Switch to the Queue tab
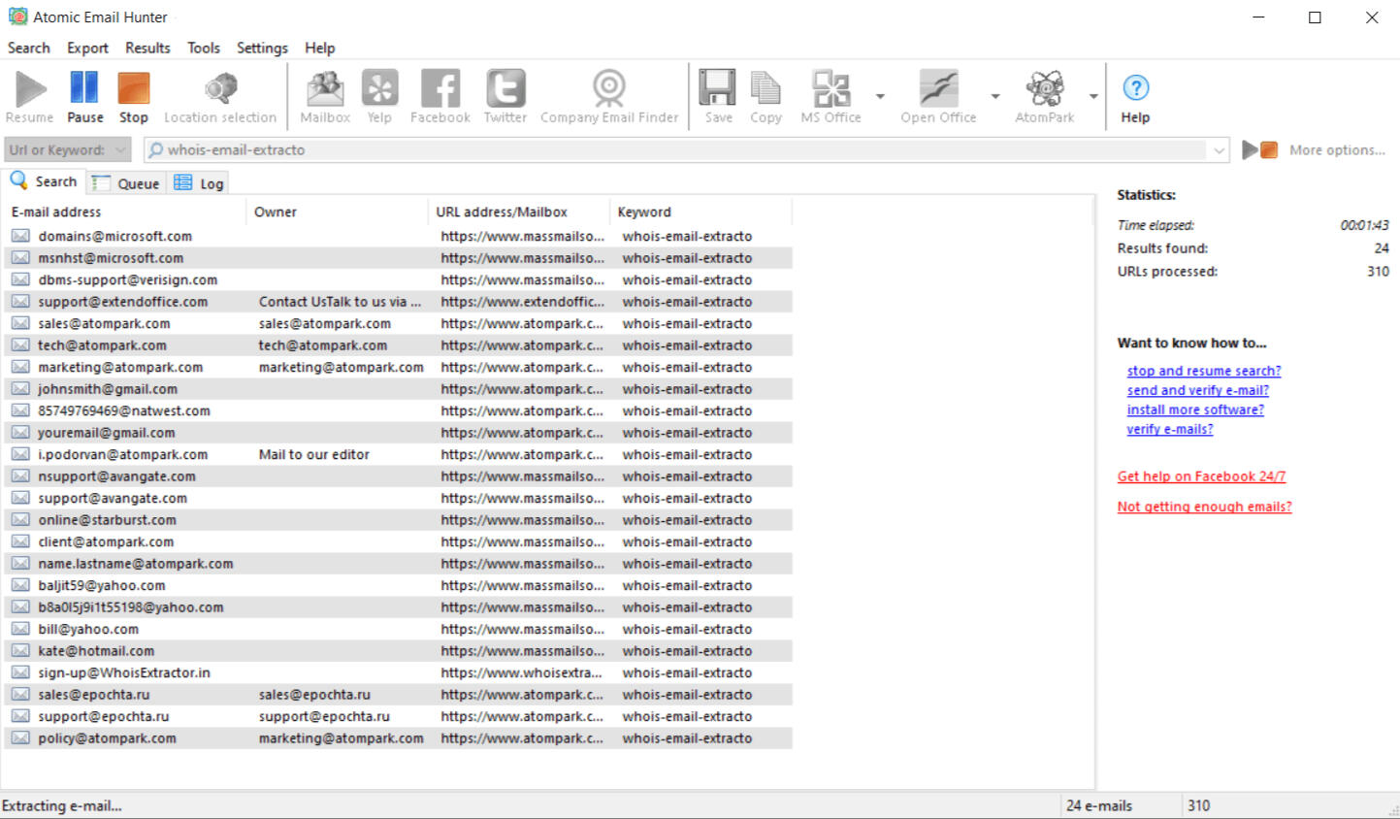The height and width of the screenshot is (819, 1400). [x=125, y=182]
